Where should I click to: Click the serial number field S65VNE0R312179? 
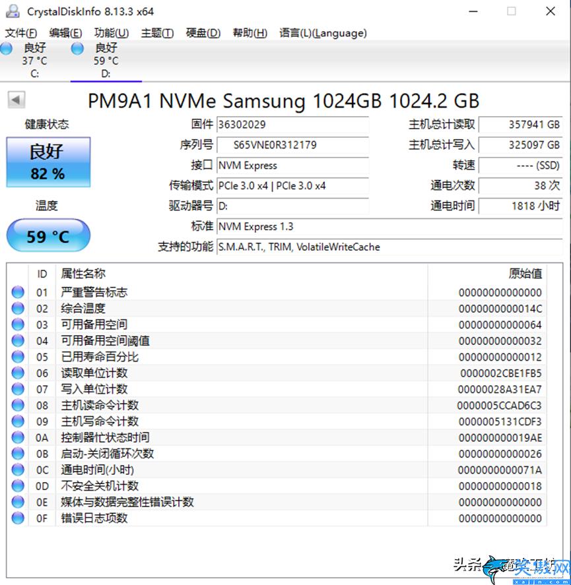(292, 144)
